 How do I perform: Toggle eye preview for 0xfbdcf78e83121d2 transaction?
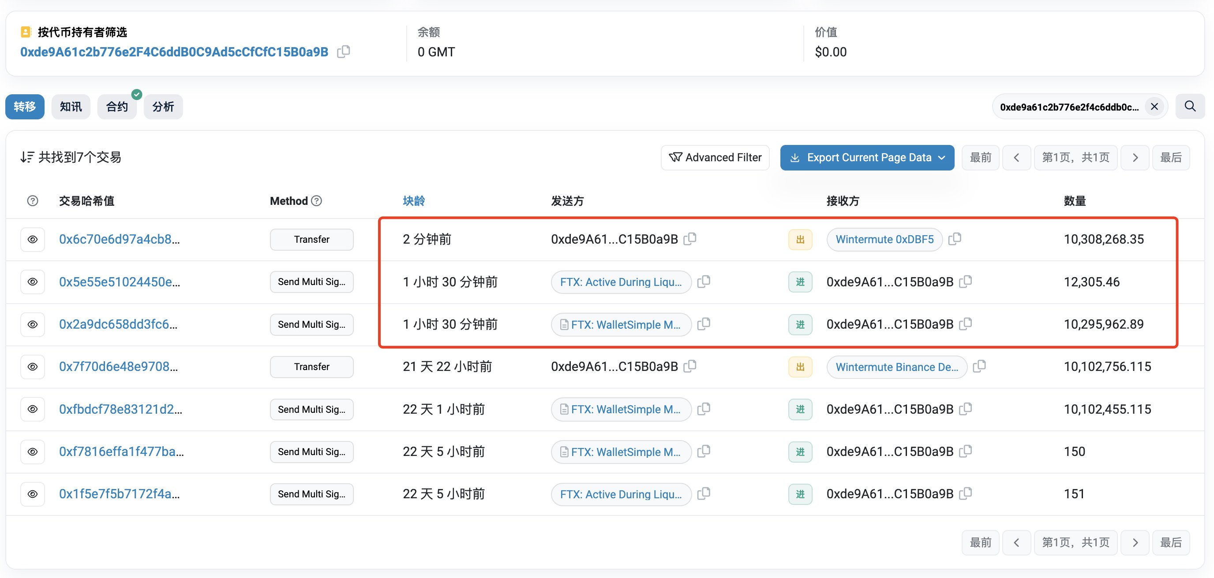33,409
